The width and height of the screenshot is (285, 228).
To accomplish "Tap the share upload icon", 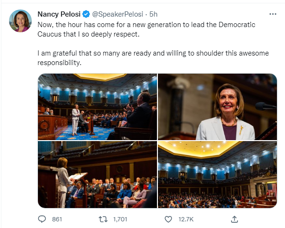I will (x=234, y=219).
